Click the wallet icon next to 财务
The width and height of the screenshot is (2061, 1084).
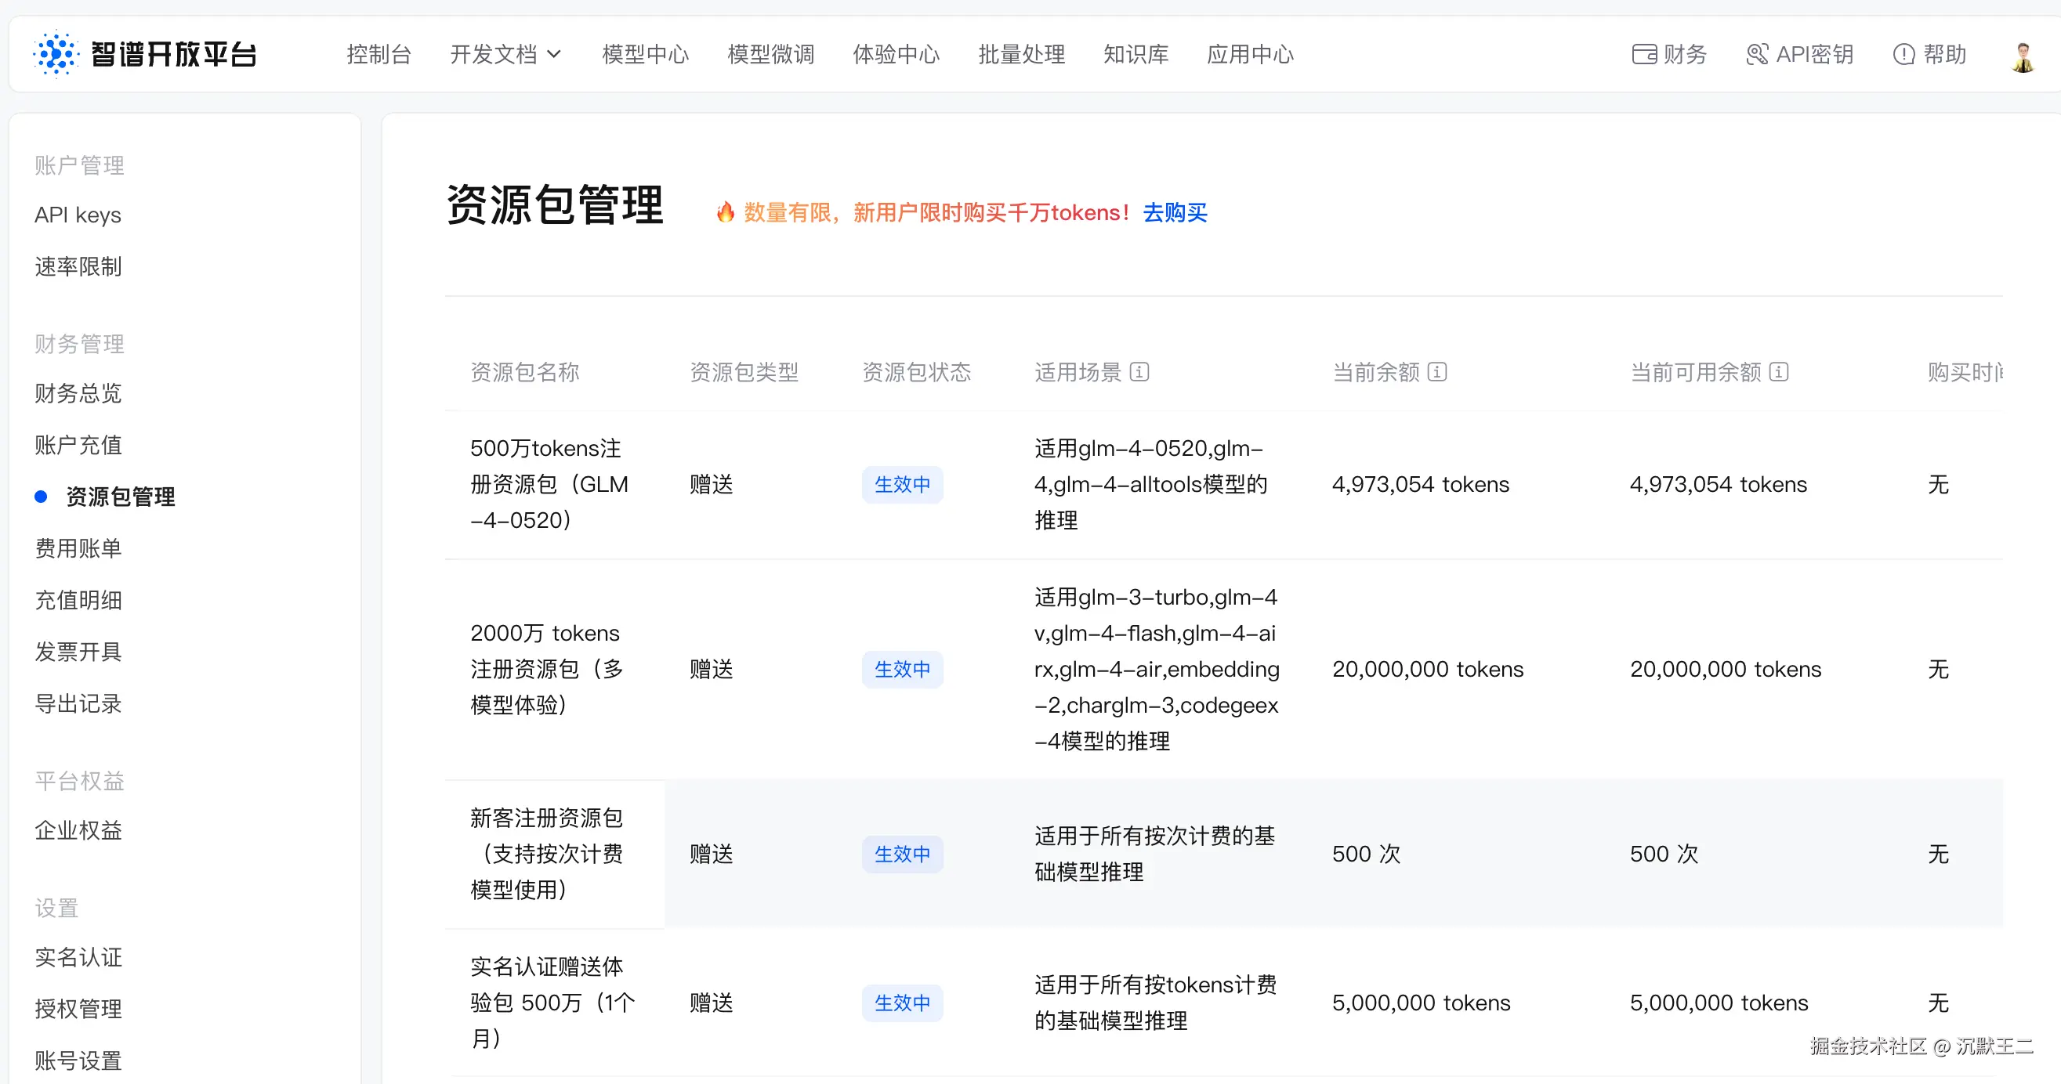pyautogui.click(x=1643, y=54)
